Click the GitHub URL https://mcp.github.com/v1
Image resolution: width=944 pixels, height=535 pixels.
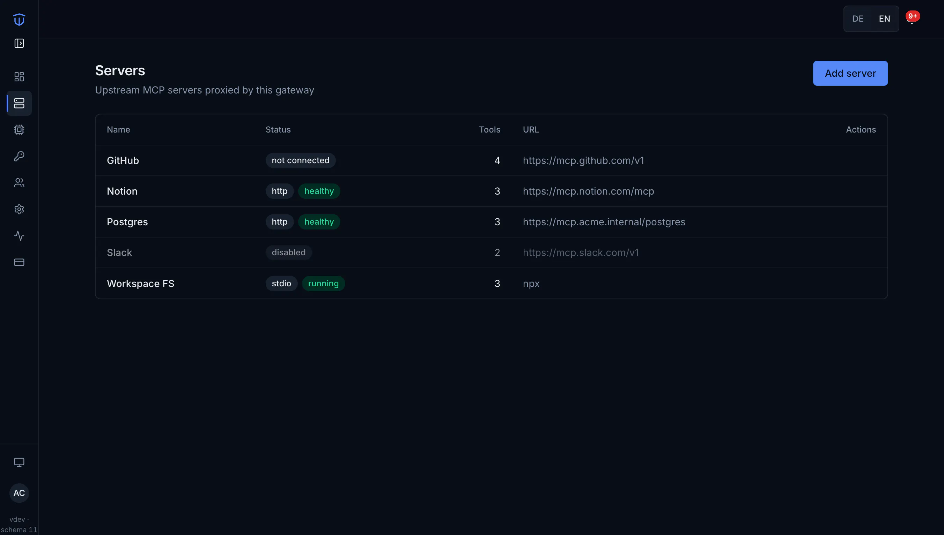583,160
